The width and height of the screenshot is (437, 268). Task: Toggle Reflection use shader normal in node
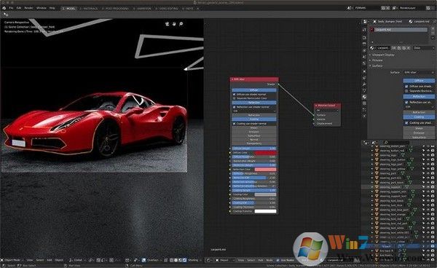click(234, 107)
